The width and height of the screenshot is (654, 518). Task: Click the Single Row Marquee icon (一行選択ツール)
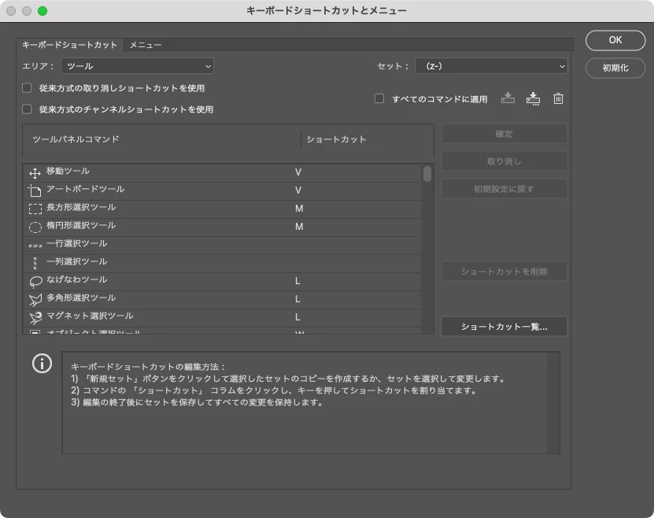(35, 246)
